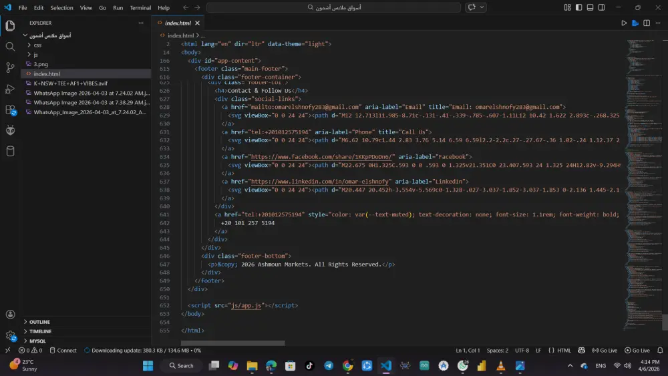Open editor More Actions ellipsis
668x376 pixels.
[x=658, y=23]
